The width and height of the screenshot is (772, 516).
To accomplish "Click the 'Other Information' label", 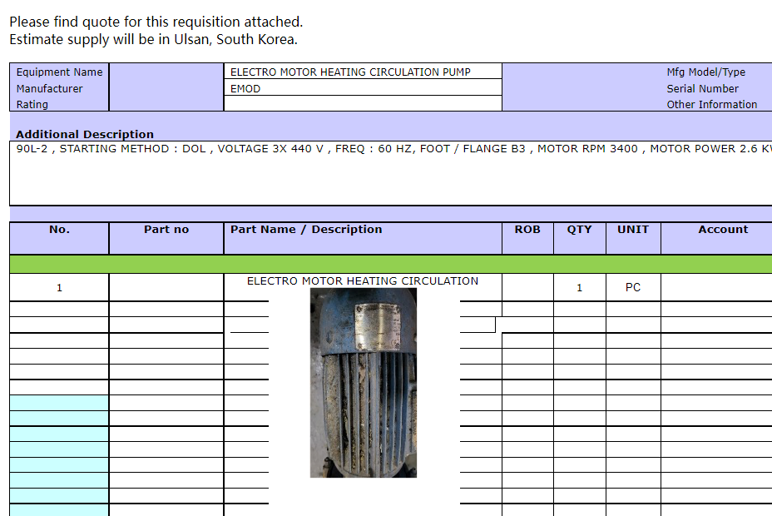I will pos(711,104).
